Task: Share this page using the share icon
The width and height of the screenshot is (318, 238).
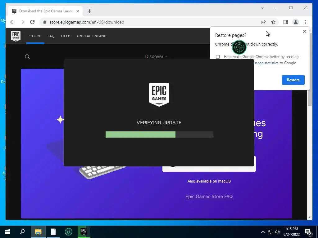Action: coord(263,22)
